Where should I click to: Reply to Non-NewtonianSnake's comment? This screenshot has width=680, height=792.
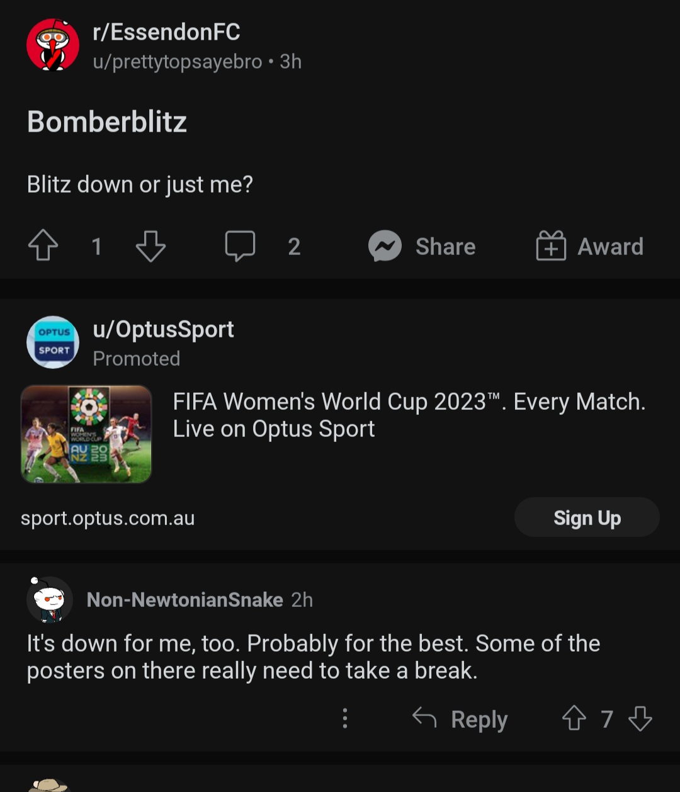pos(460,718)
